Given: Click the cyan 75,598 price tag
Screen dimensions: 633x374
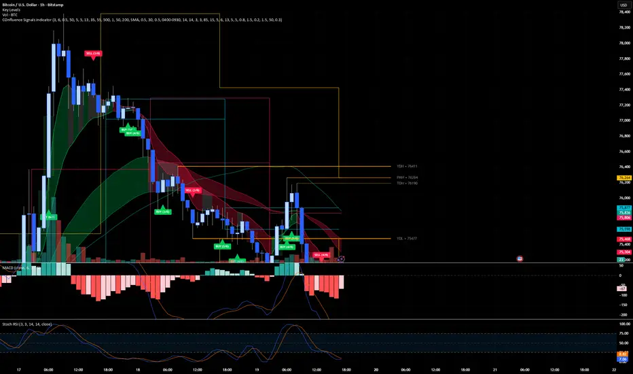Looking at the screenshot, I should (624, 229).
